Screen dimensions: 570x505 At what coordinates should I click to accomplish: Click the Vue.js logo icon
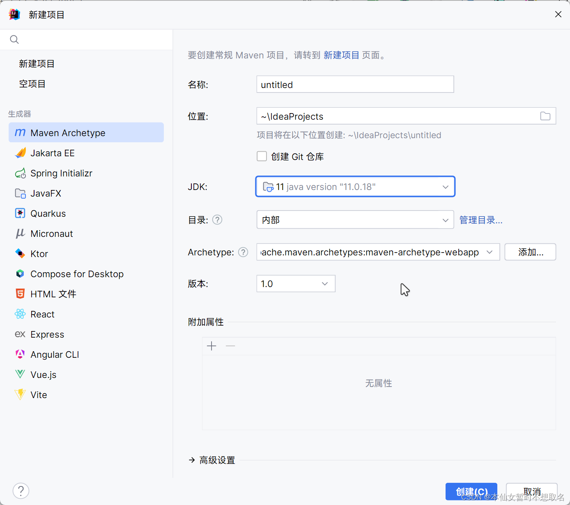point(20,374)
